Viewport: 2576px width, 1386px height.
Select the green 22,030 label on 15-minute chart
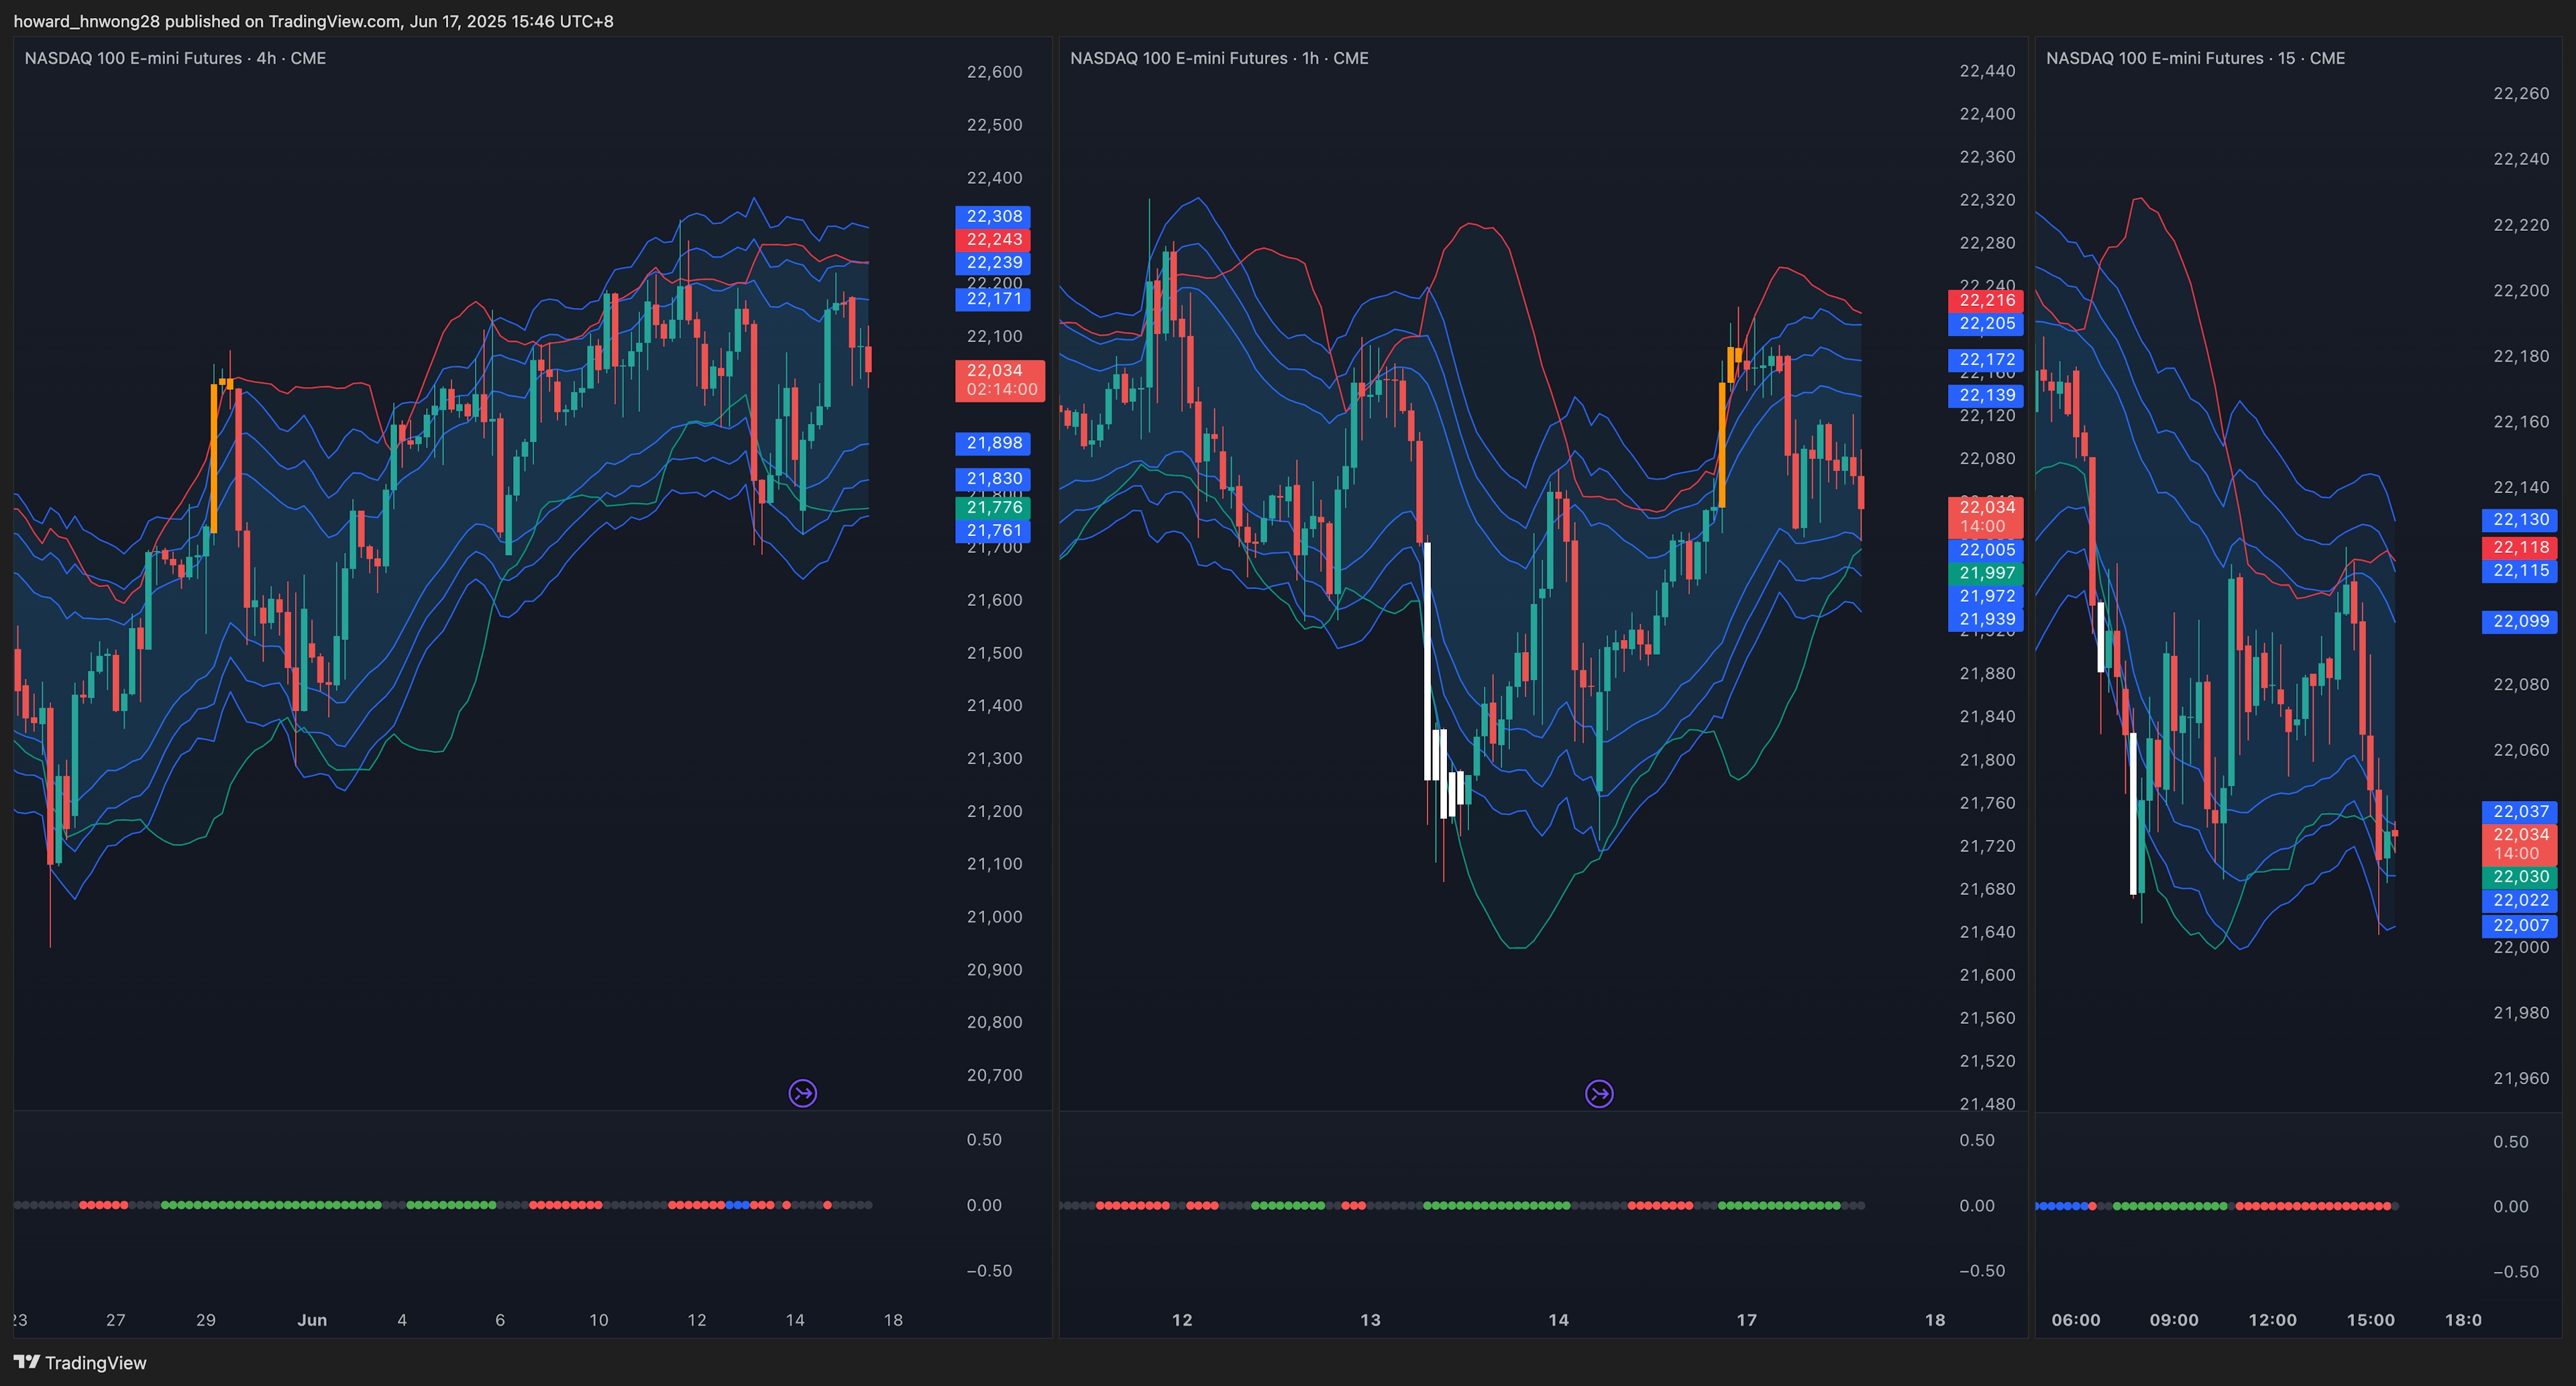[2520, 876]
